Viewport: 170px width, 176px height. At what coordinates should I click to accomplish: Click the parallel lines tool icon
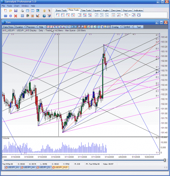coord(96,15)
